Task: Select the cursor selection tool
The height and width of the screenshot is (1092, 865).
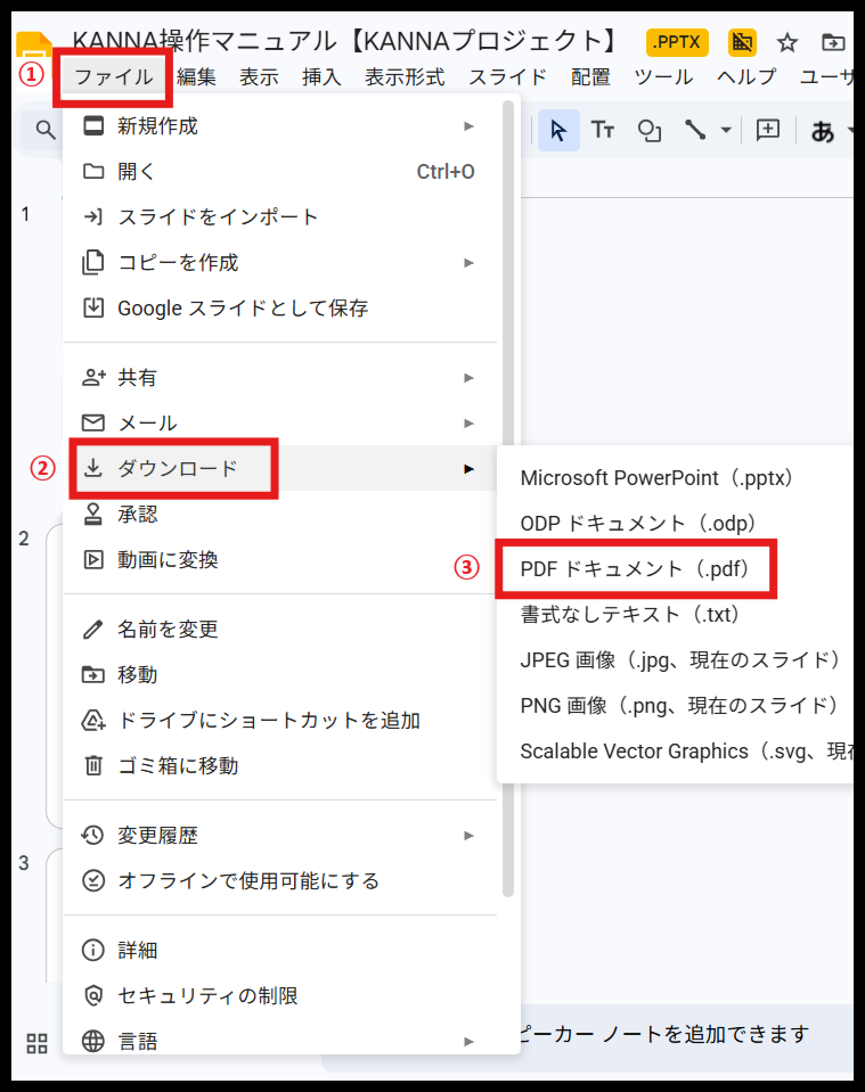Action: click(558, 130)
